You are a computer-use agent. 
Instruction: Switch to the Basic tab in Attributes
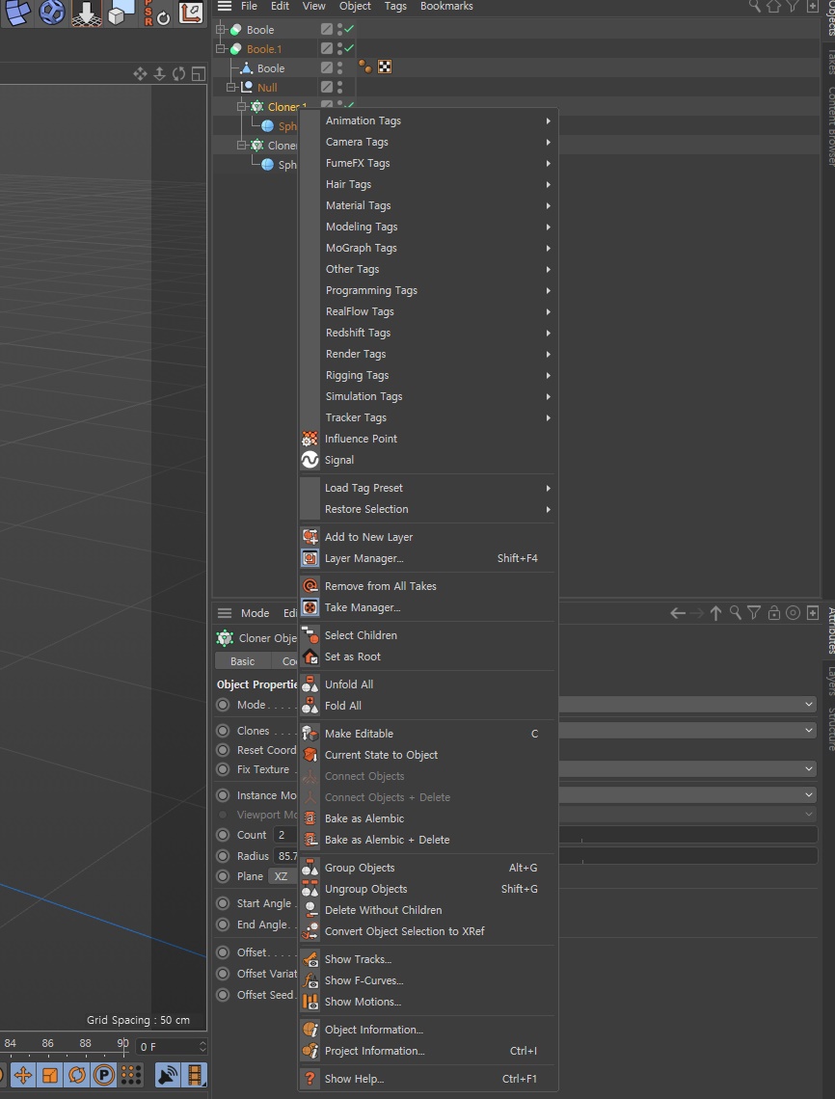coord(243,661)
